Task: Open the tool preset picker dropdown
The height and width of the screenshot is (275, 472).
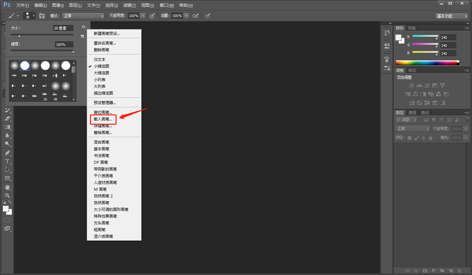Action: coord(18,16)
